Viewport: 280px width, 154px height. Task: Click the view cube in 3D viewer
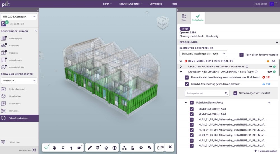click(162, 23)
